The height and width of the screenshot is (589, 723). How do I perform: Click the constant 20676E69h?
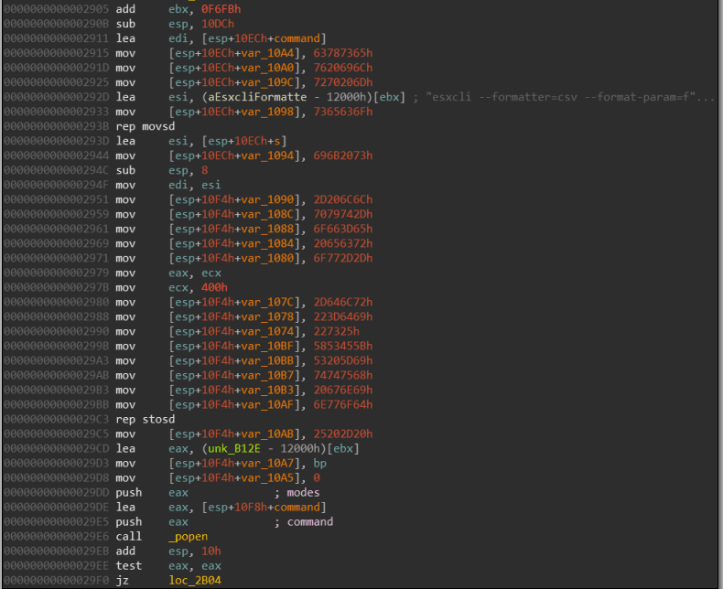click(343, 390)
